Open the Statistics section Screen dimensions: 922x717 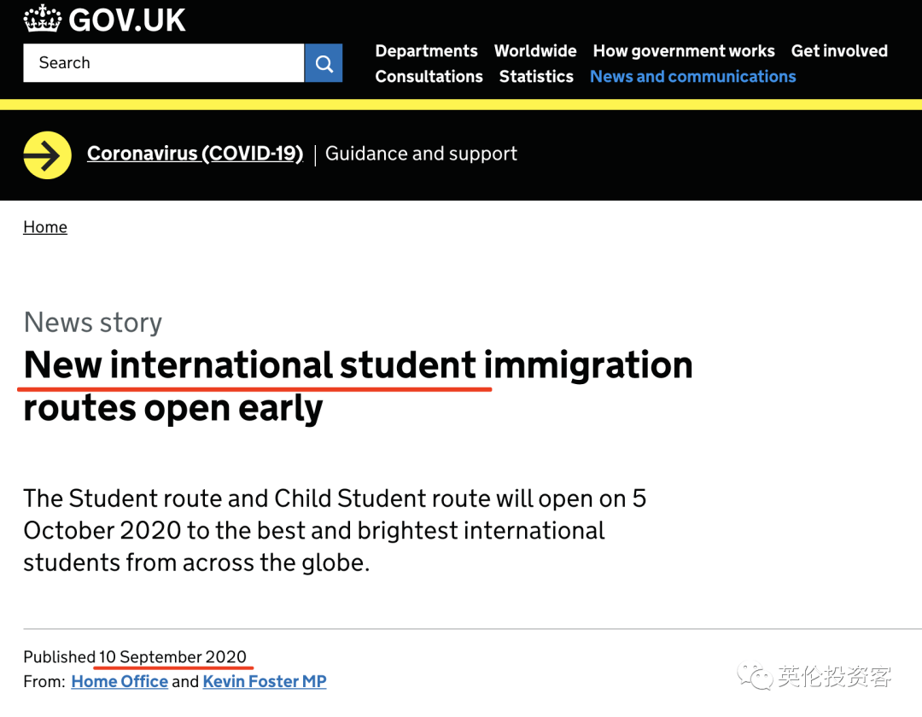click(x=536, y=76)
